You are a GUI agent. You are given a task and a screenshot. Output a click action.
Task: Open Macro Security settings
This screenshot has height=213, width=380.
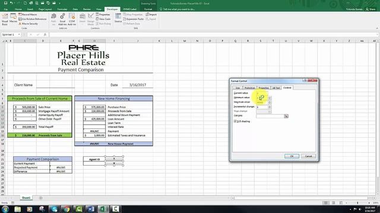(x=28, y=24)
